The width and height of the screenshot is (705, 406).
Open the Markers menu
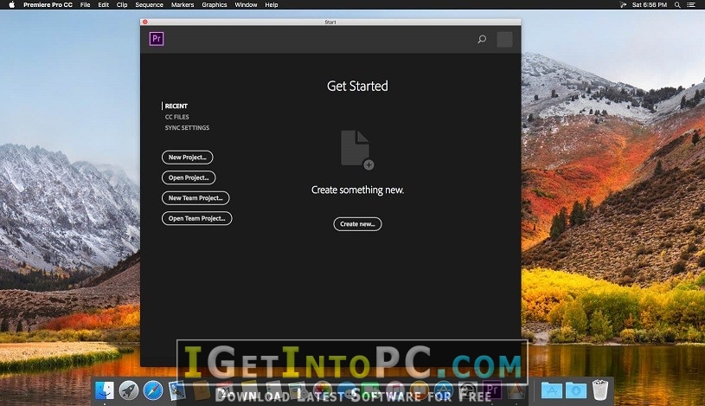[183, 5]
